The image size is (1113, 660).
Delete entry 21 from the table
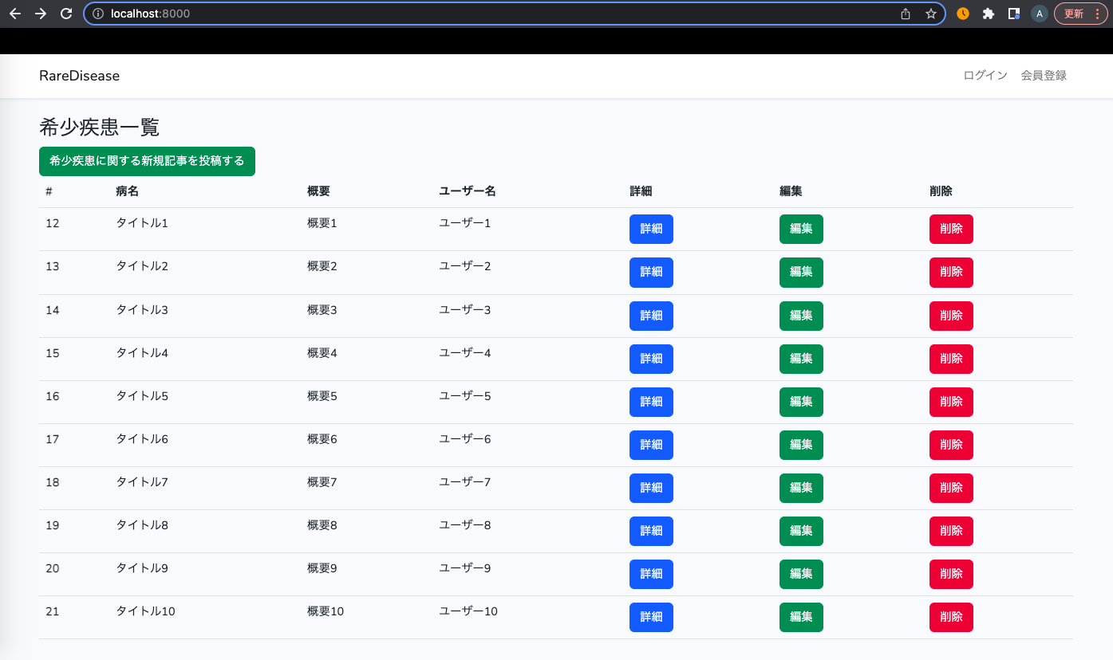(951, 617)
